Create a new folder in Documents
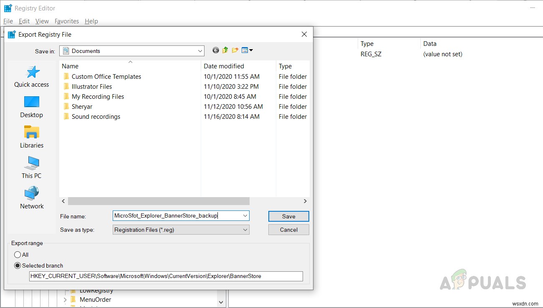 pos(235,50)
